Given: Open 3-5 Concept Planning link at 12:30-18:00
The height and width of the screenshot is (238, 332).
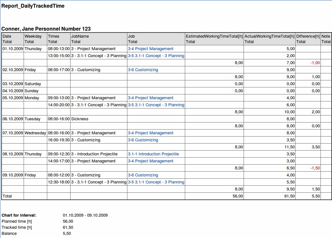Looking at the screenshot, I should (156, 182).
